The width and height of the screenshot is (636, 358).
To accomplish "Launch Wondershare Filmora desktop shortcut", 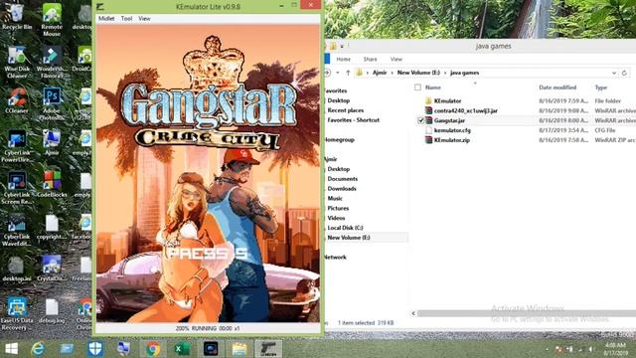I will point(52,62).
